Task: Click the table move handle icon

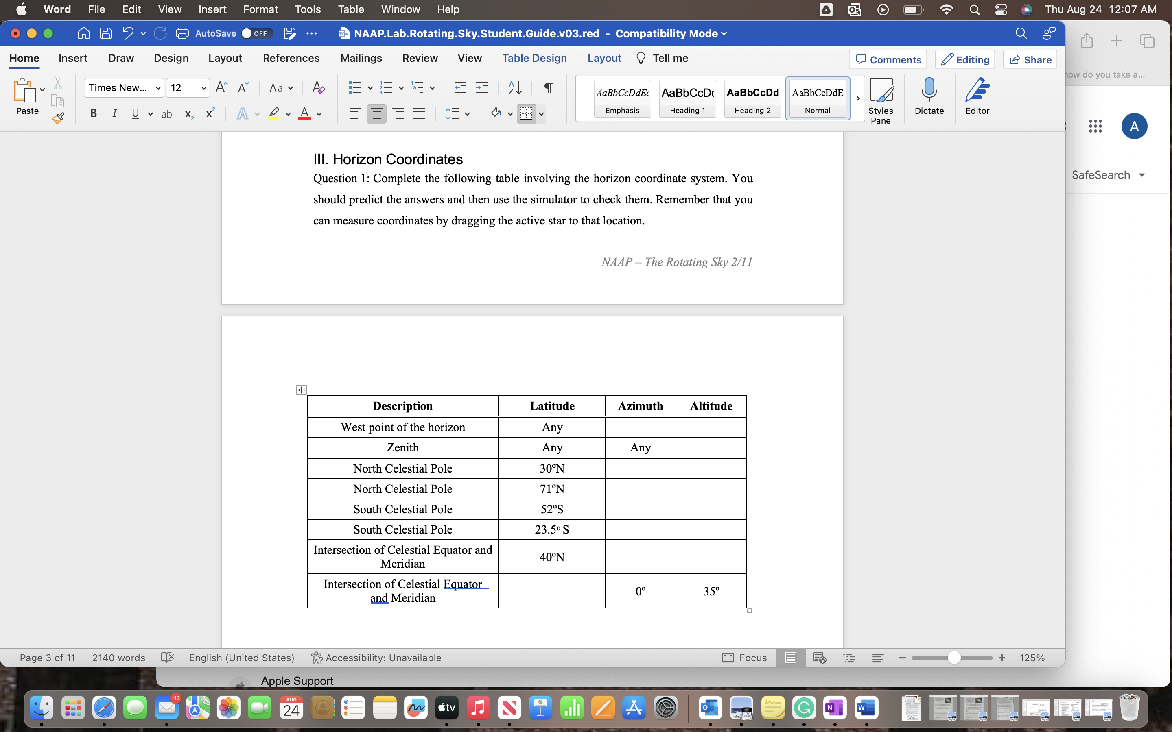Action: click(x=301, y=390)
